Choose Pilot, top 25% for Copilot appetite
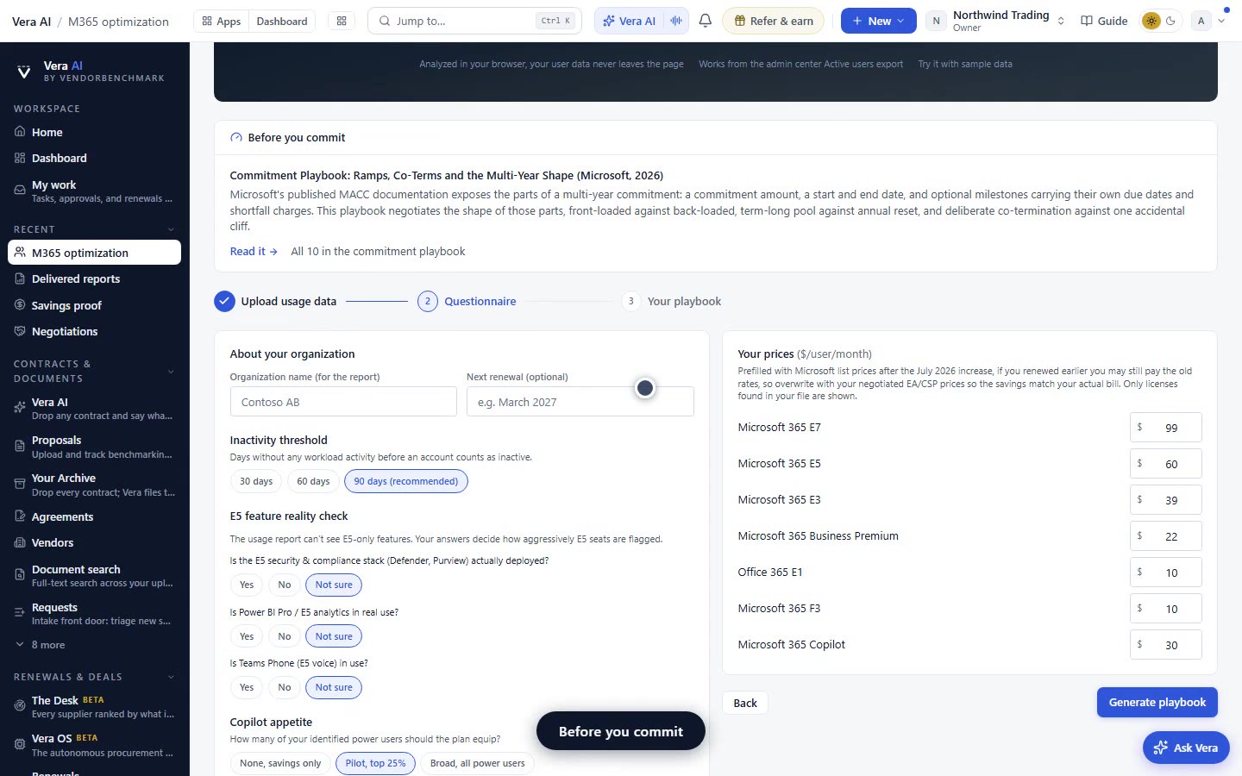 [375, 763]
